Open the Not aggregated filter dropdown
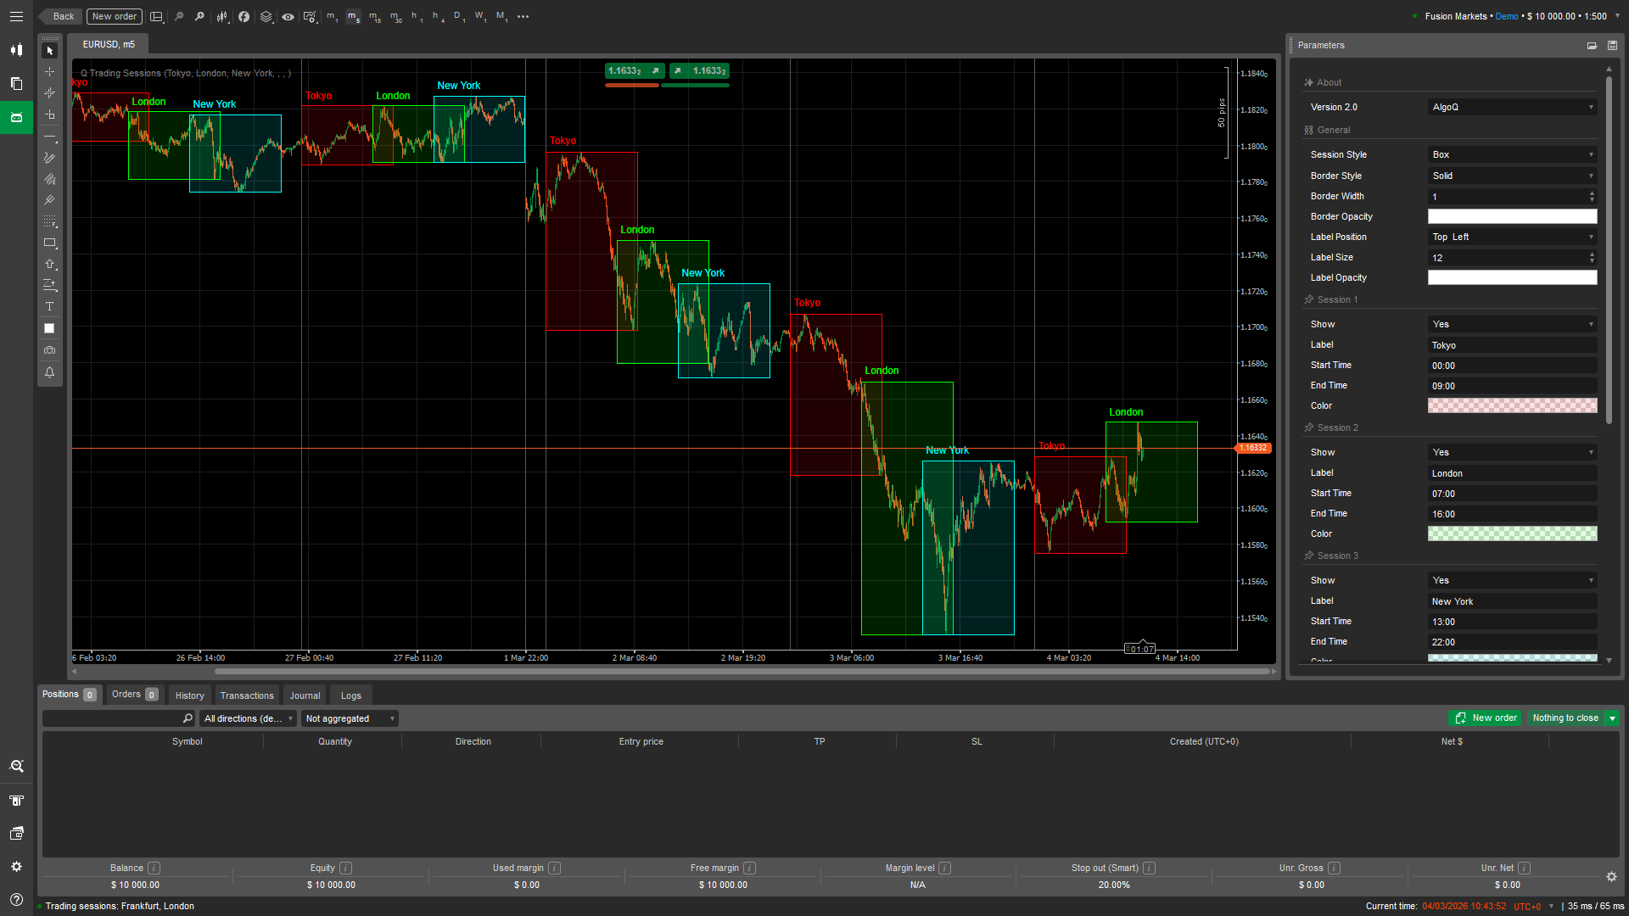1629x916 pixels. pyautogui.click(x=349, y=718)
